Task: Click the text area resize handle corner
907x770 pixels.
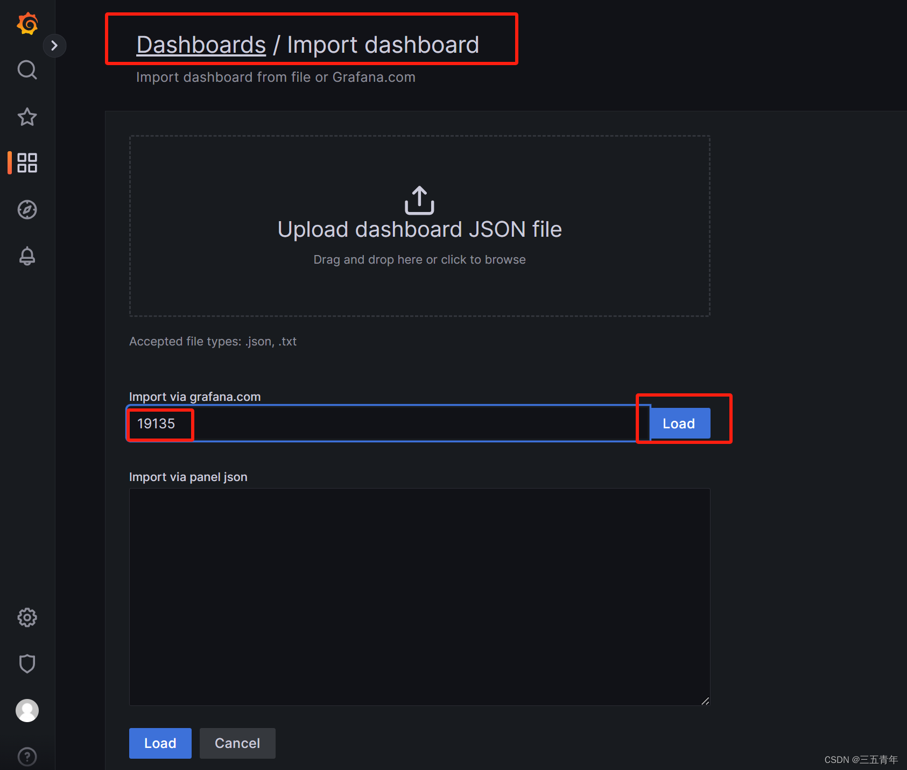Action: [705, 701]
